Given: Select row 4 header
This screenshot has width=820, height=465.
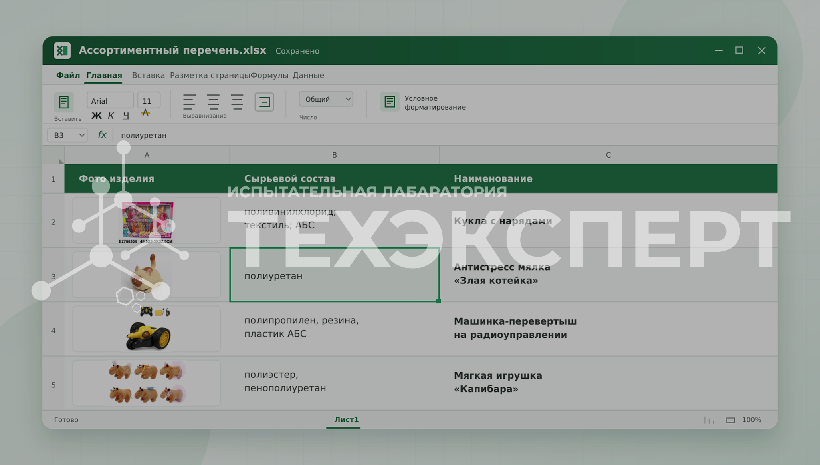Looking at the screenshot, I should point(53,331).
